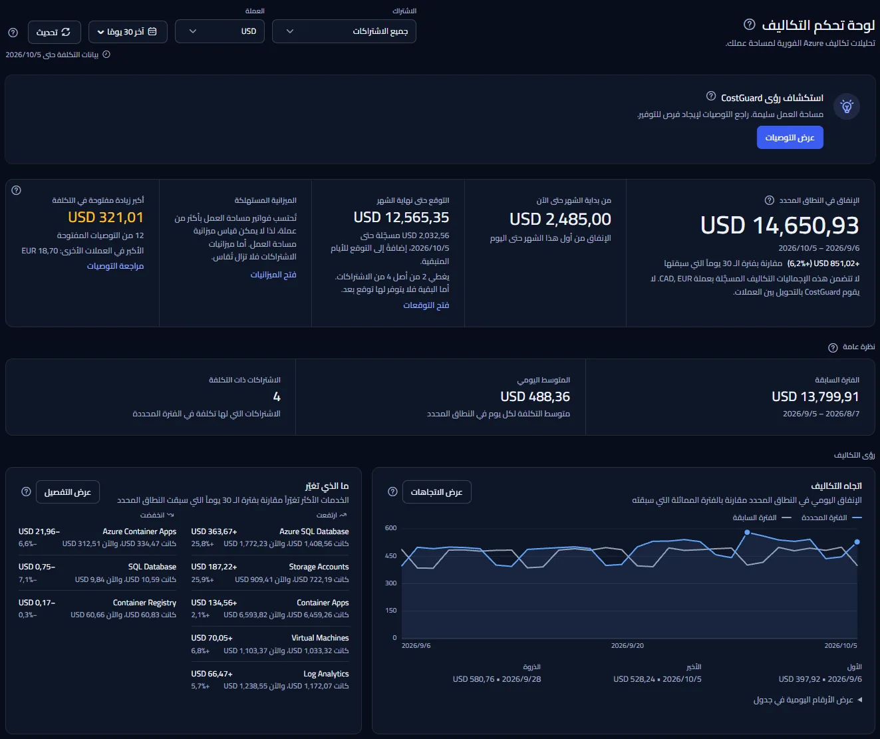Screen dimensions: 880x739
Task: Select the Storage Accounts row
Action: coord(269,573)
